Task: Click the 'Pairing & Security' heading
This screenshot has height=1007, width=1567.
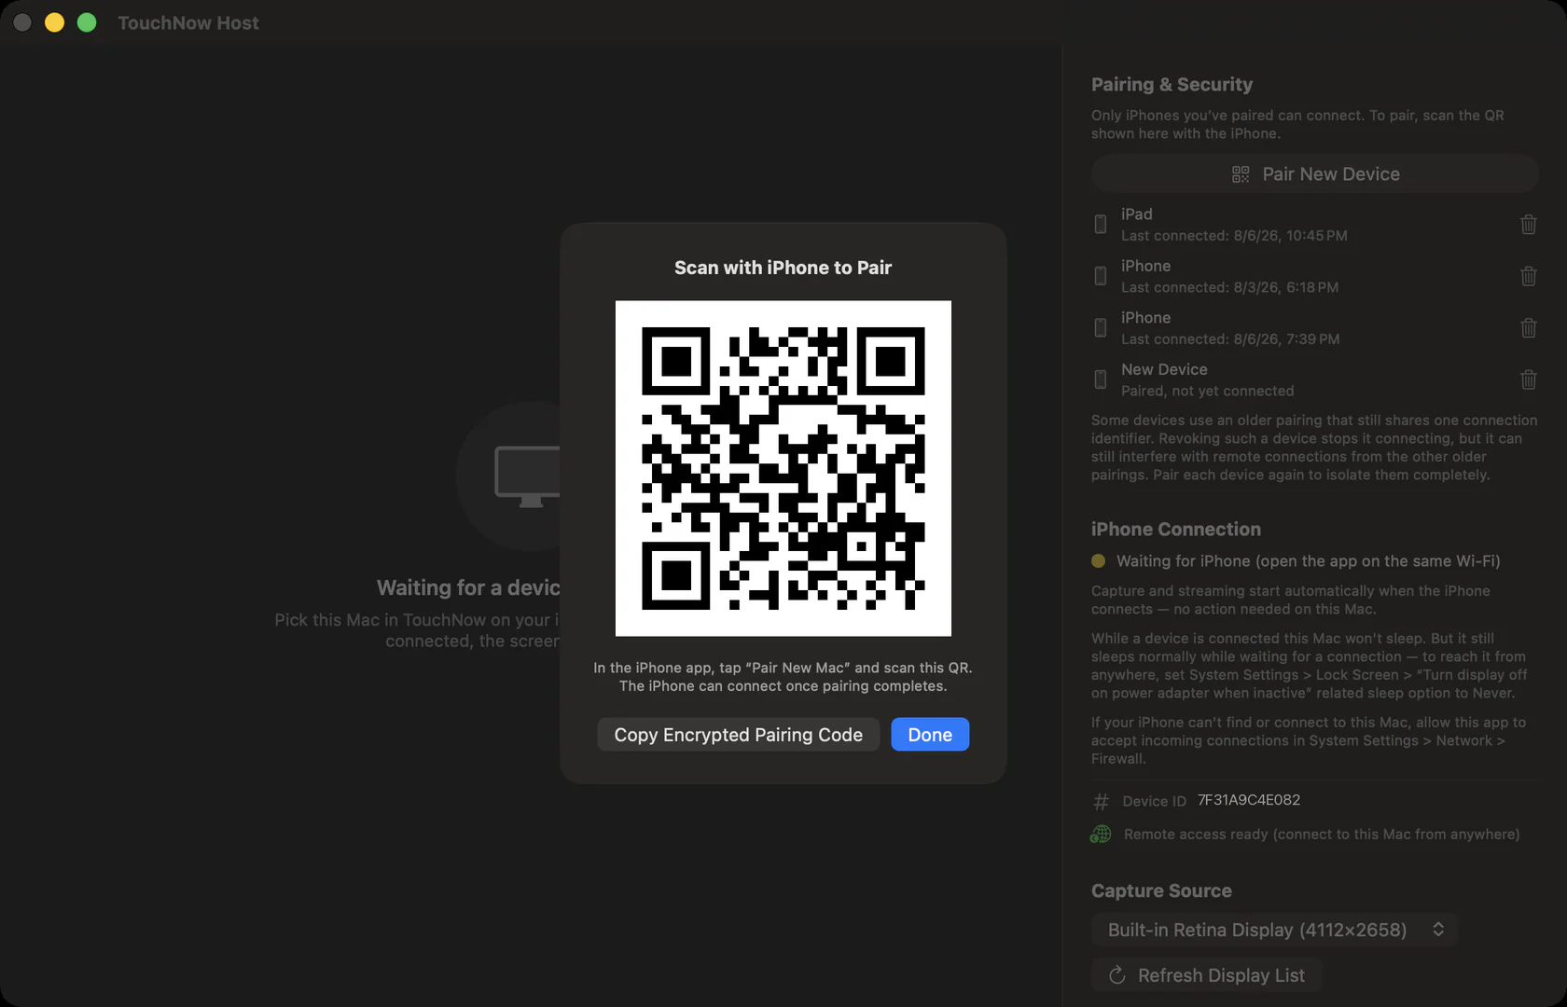Action: coord(1172,84)
